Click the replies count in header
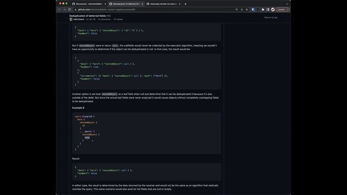The width and height of the screenshot is (347, 195). pos(118,19)
